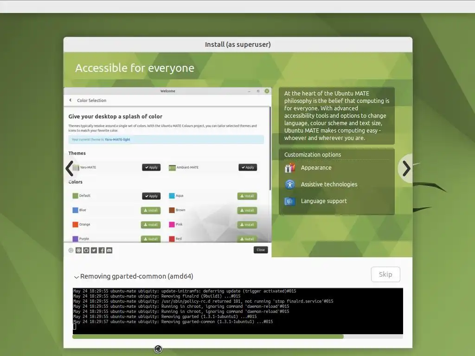Image resolution: width=475 pixels, height=356 pixels.
Task: Click the 'Removing gparted-common (amd64)' status text
Action: pos(137,276)
